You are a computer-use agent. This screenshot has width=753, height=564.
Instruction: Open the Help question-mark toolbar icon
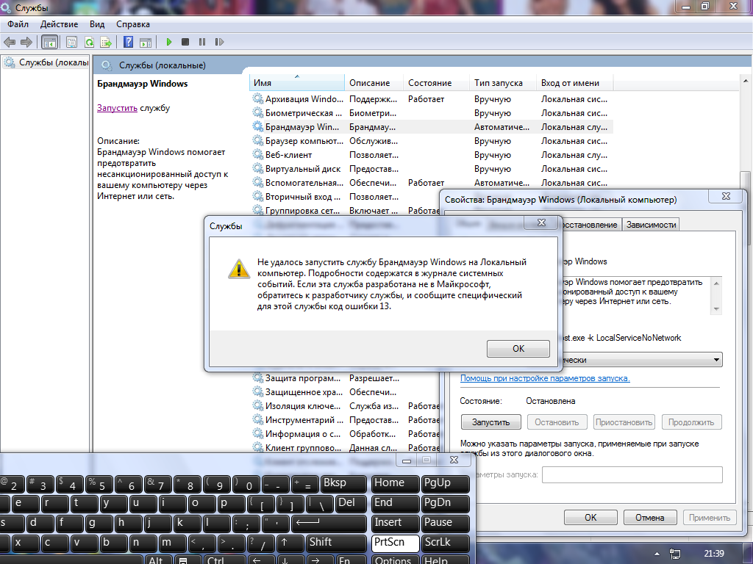pyautogui.click(x=128, y=42)
